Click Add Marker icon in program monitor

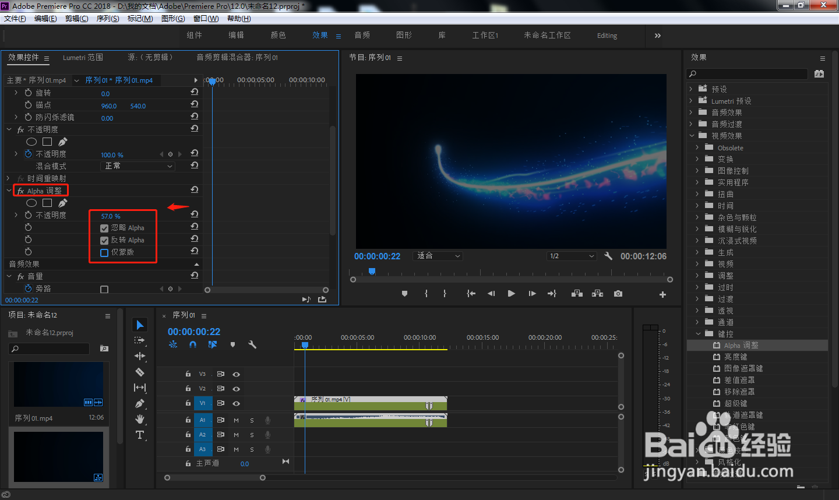[x=405, y=294]
